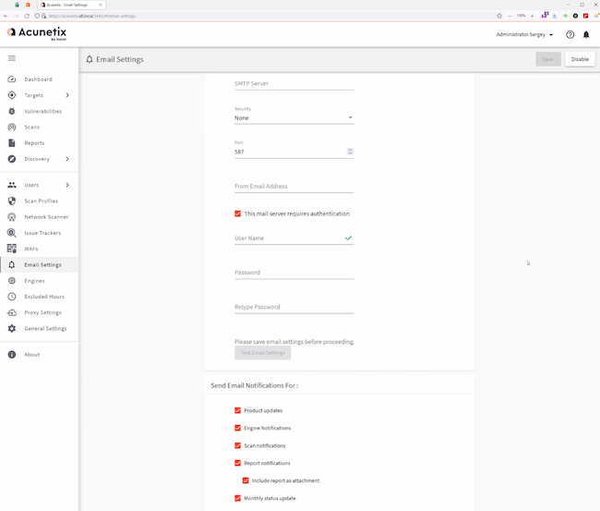
Task: Toggle Monthly status update checkbox
Action: [x=237, y=498]
